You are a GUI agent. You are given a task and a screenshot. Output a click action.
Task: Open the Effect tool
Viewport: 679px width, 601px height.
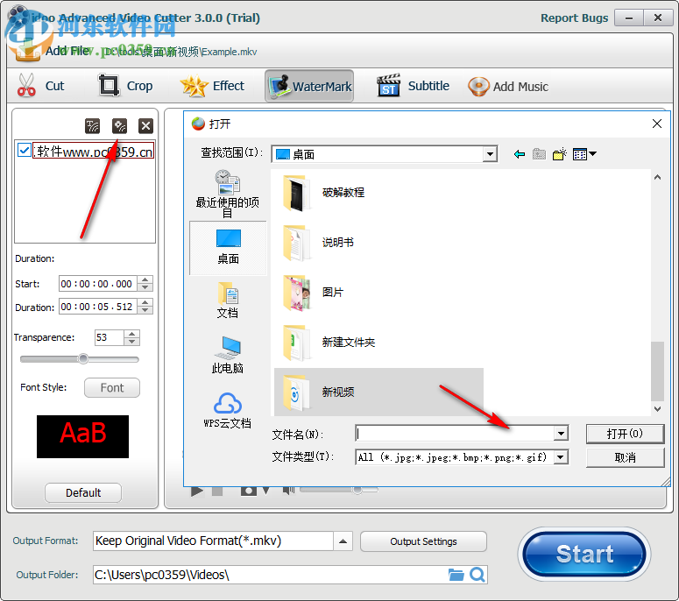212,86
